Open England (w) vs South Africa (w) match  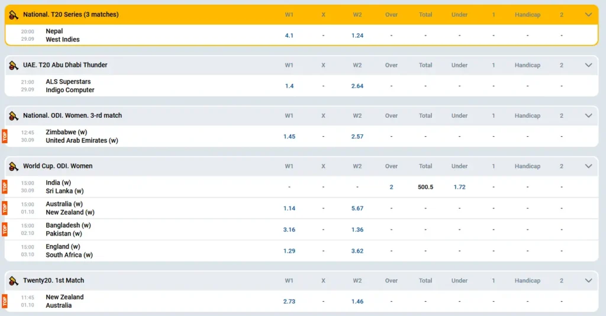point(69,251)
